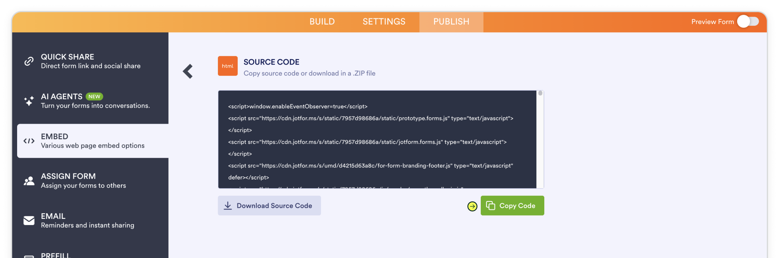Click the SOURCE CODE heading
Image resolution: width=779 pixels, height=258 pixels.
click(x=271, y=62)
